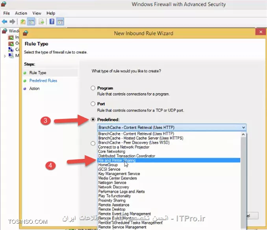Click the Up one level folder icon
267x230 pixels.
click(x=23, y=22)
